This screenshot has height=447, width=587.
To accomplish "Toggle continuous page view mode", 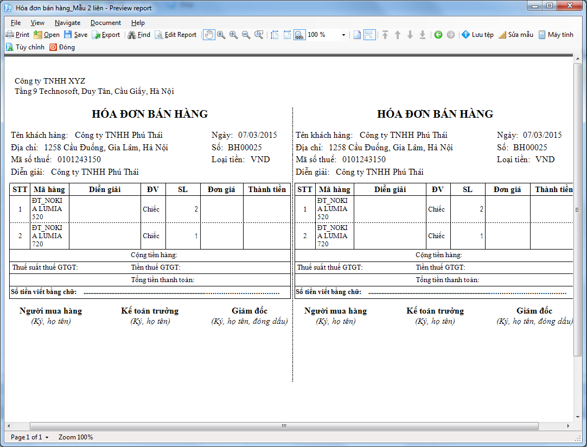I will 369,35.
